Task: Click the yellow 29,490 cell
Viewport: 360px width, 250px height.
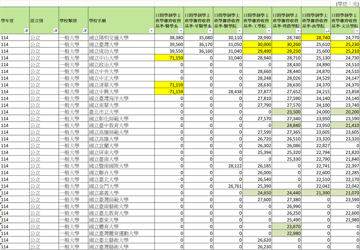Action: 257,51
